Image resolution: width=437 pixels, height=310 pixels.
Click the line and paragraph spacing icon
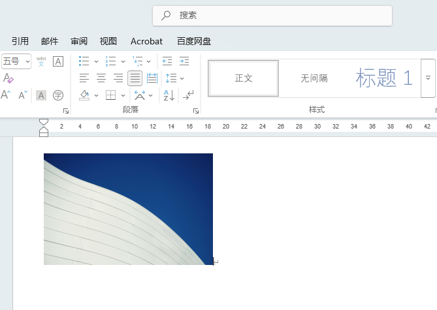tap(171, 78)
